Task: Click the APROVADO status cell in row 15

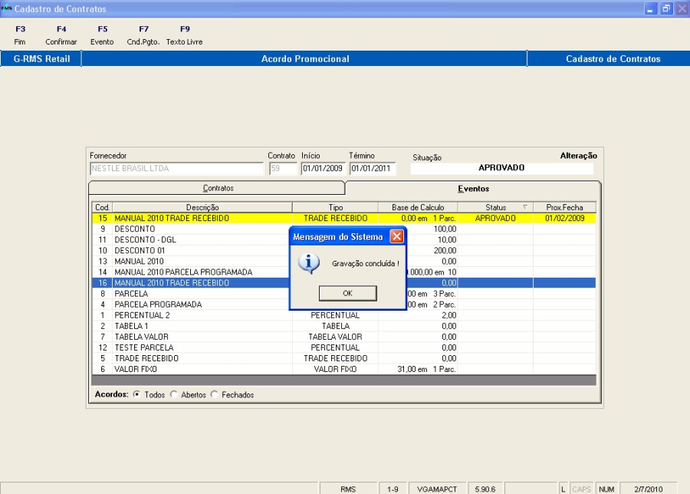Action: click(495, 218)
